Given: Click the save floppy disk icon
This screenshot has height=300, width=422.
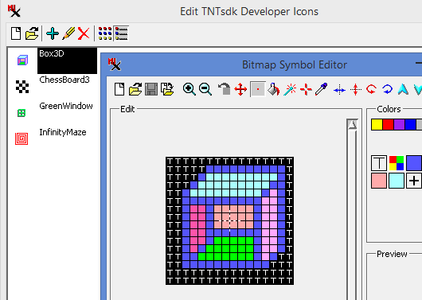Looking at the screenshot, I should tap(151, 89).
